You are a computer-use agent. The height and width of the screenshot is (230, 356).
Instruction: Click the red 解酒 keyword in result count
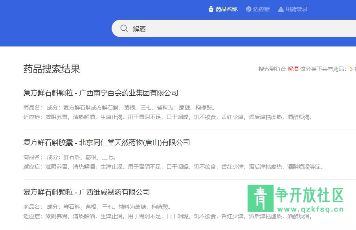pos(293,69)
